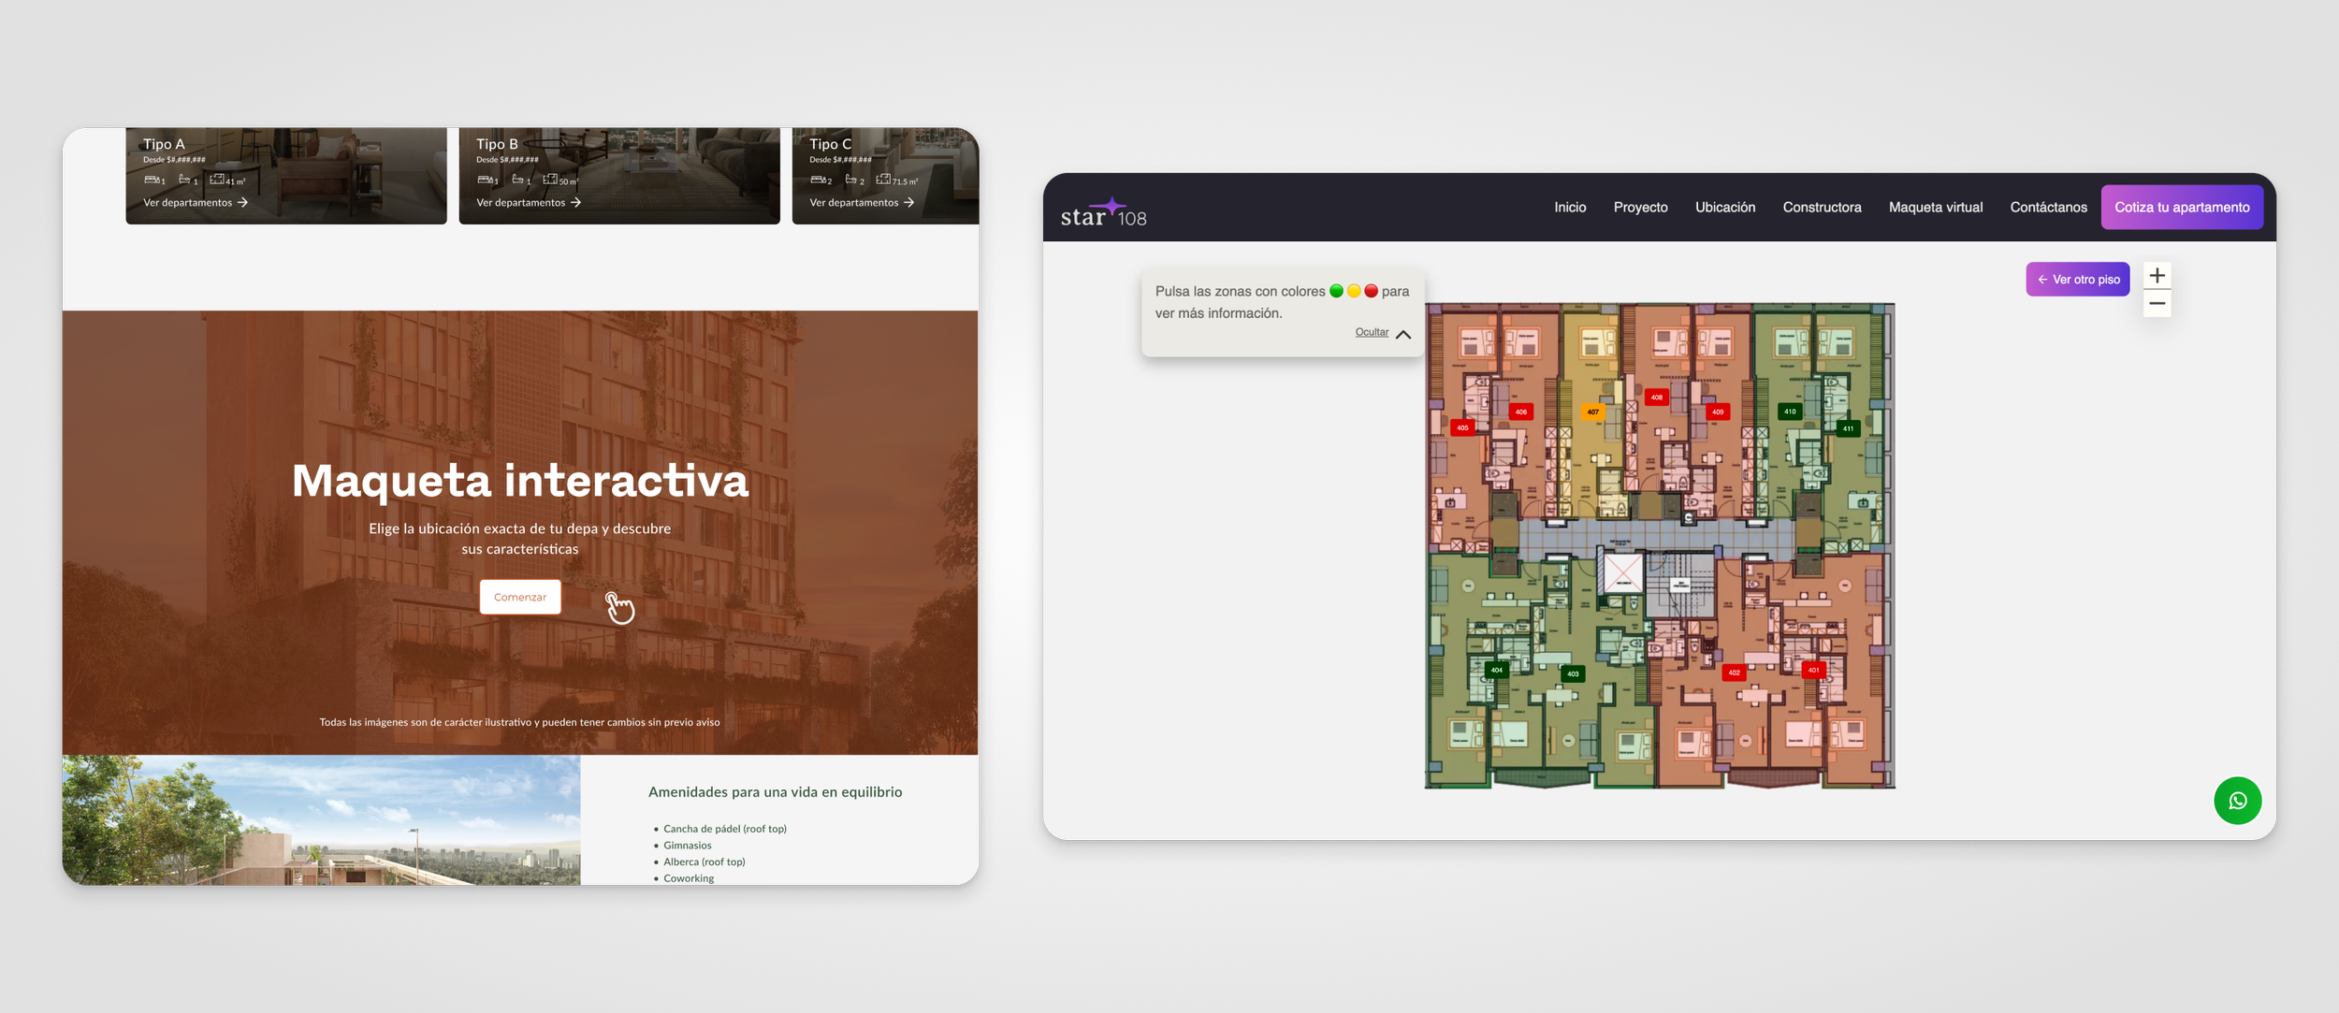2339x1013 pixels.
Task: Zoom in on the floor plan
Action: pyautogui.click(x=2157, y=276)
